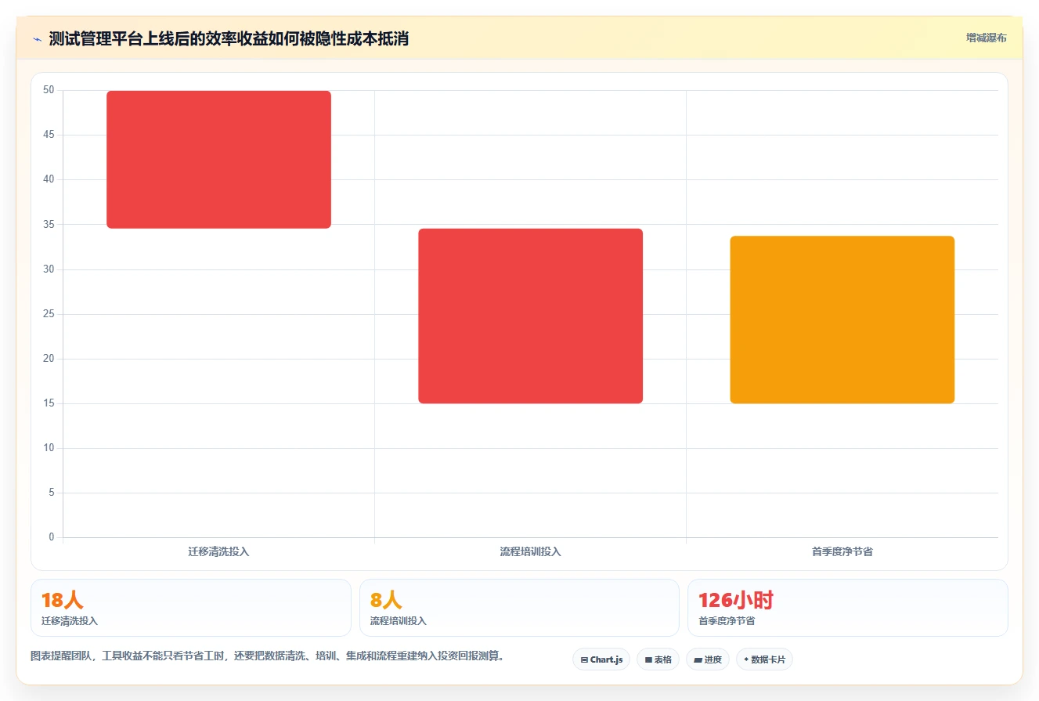Click y-axis value 0

coord(52,537)
